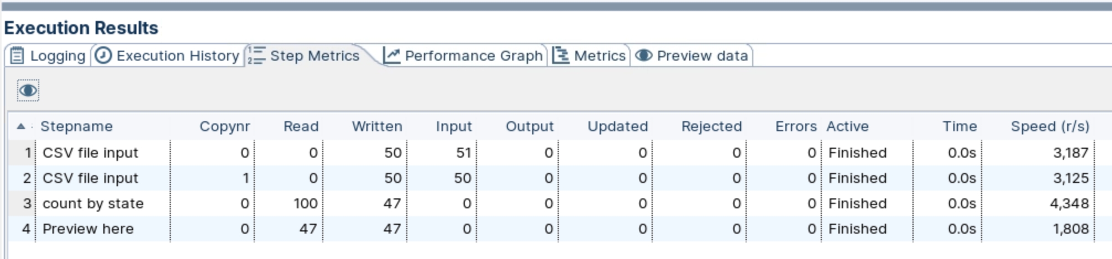Screen dimensions: 1112x259
Task: Open the Performance Graph tab
Action: point(473,56)
